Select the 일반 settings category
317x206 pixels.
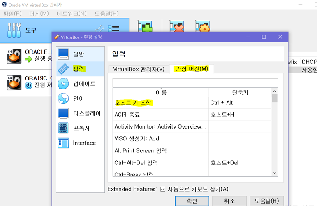(x=80, y=54)
